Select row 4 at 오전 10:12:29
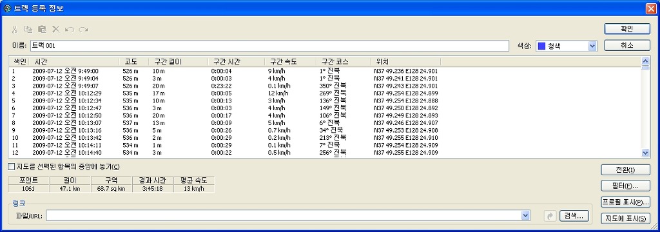Viewport: 660px width, 232px height. pos(325,93)
